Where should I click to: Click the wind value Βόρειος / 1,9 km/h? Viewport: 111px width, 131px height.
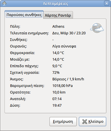[68, 79]
